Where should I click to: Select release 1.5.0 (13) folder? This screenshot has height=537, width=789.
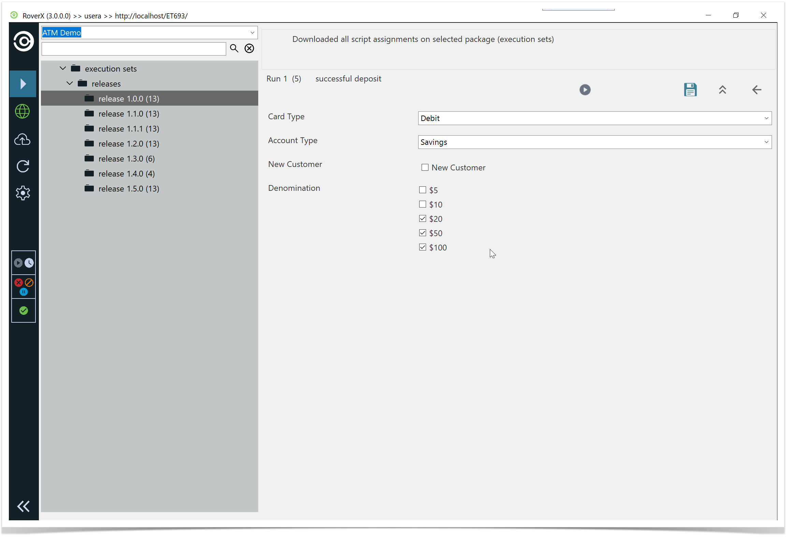(129, 189)
